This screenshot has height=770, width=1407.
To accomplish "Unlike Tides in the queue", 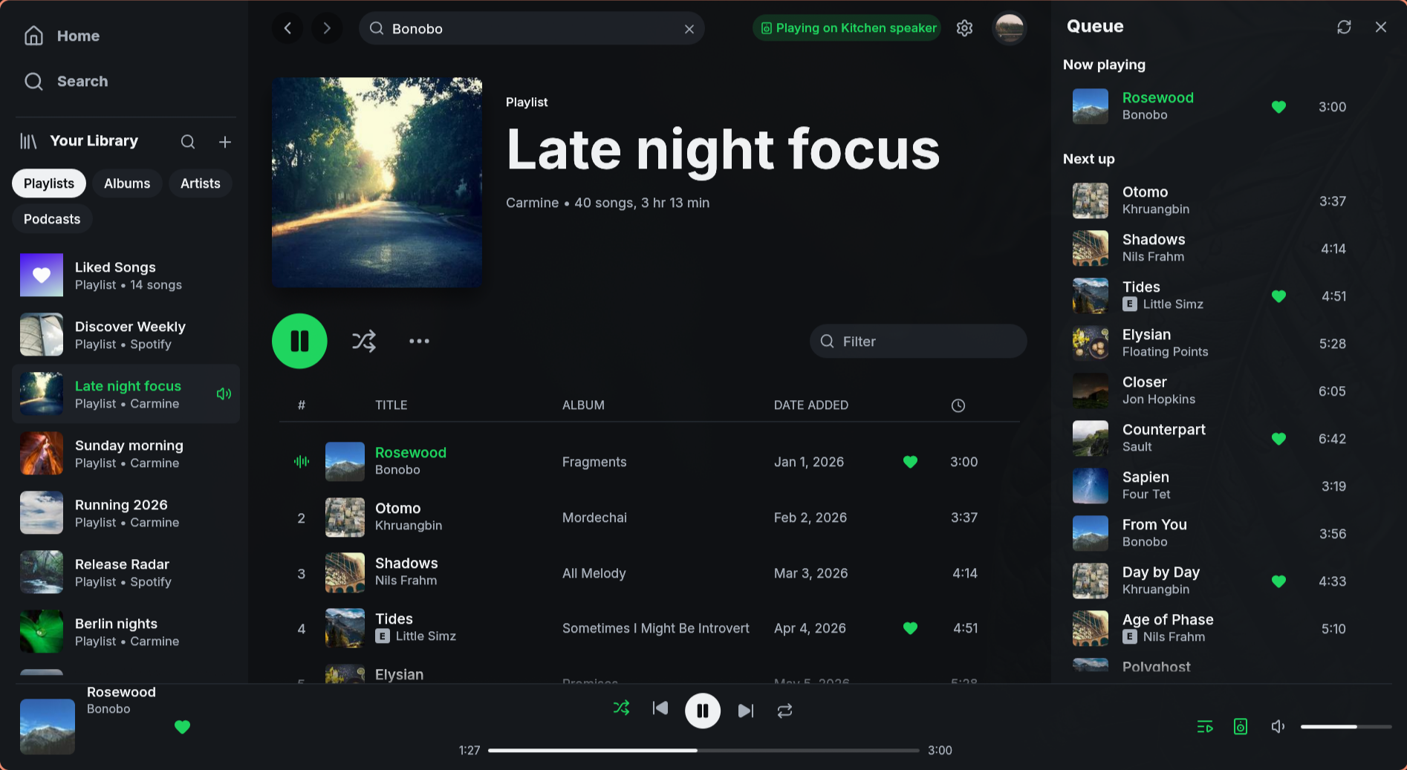I will tap(1278, 296).
